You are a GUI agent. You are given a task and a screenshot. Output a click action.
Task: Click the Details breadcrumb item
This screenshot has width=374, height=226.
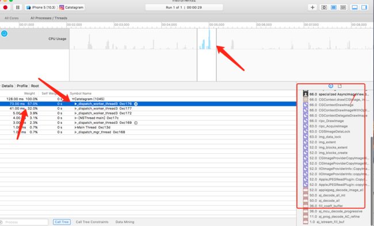(x=7, y=86)
